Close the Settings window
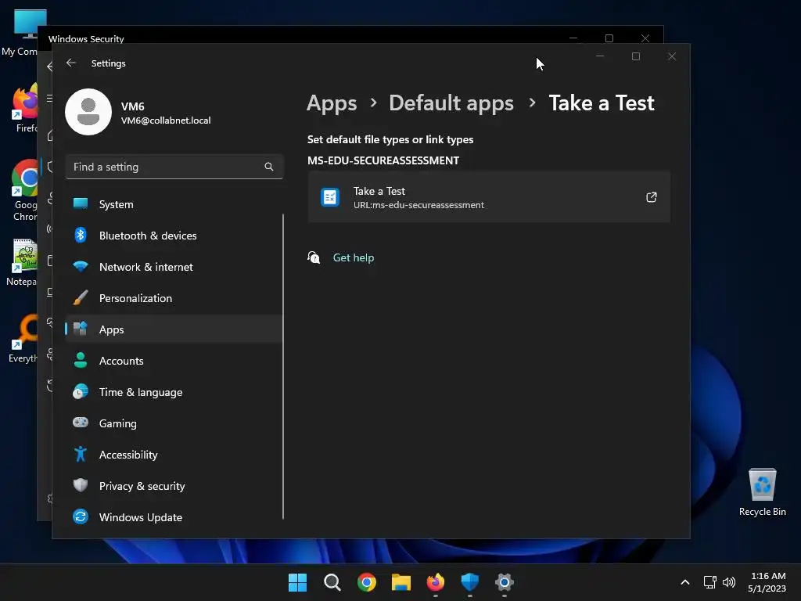 coord(672,56)
